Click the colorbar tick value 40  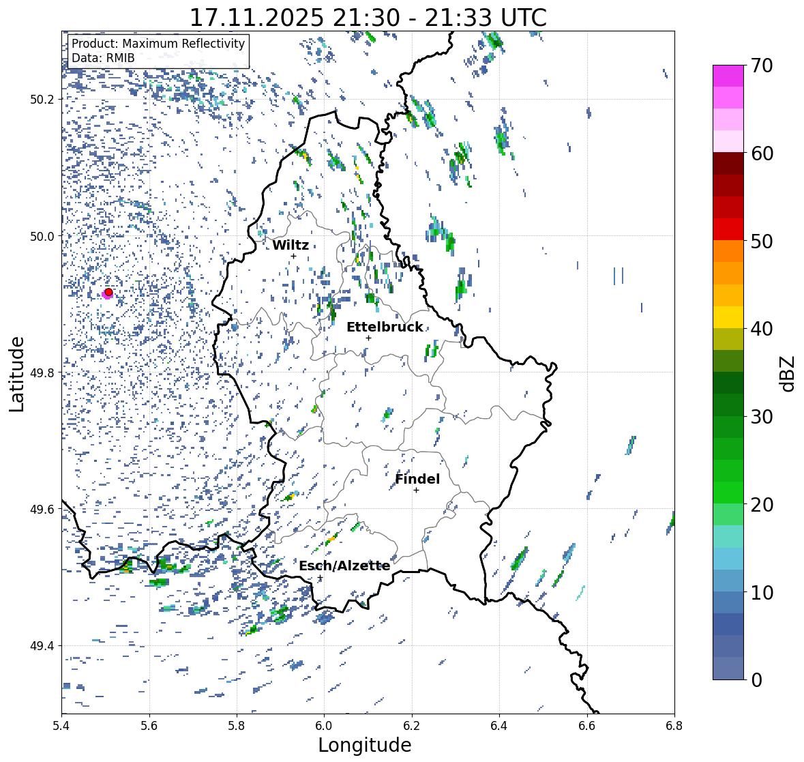762,329
